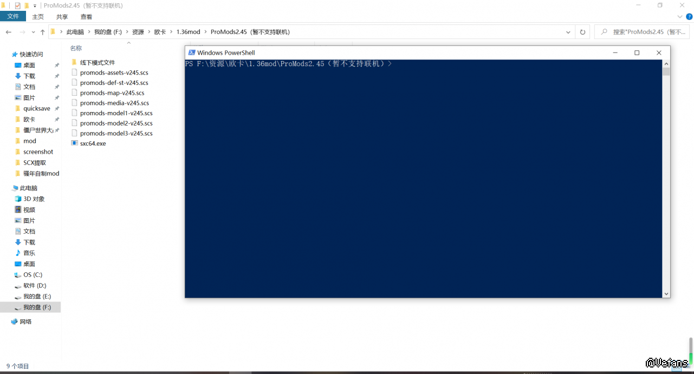The height and width of the screenshot is (374, 694).
Task: Open 3D 对象 under This PC
Action: (34, 199)
